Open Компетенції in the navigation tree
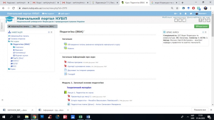 click(20, 53)
